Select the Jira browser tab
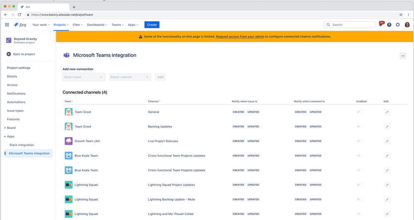 [44, 7]
